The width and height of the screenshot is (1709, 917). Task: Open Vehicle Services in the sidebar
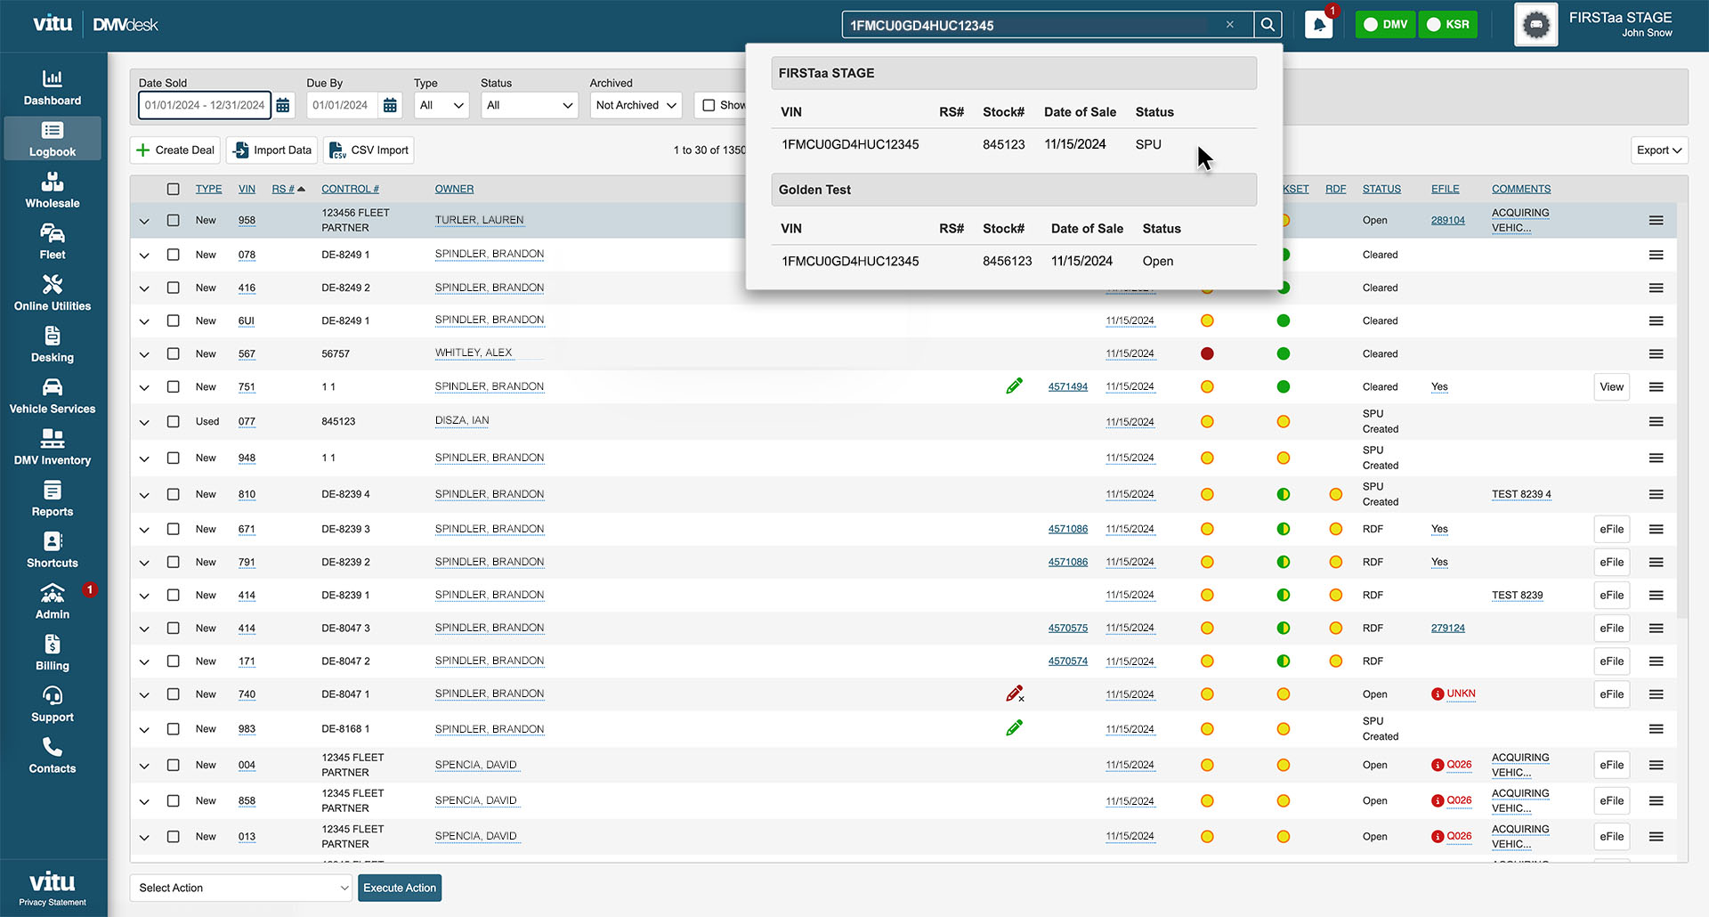(52, 394)
